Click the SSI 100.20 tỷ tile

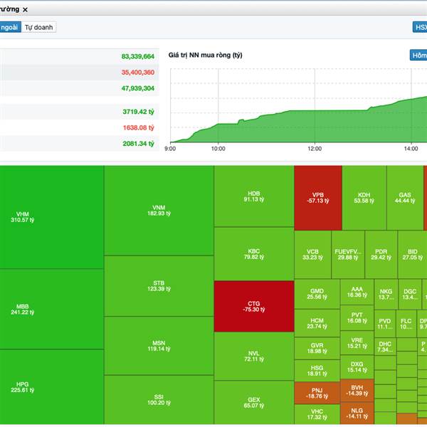(159, 400)
